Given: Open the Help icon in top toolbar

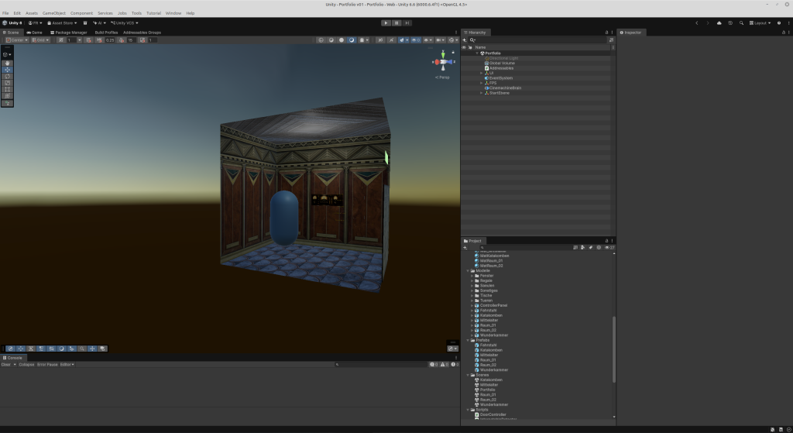Looking at the screenshot, I should point(779,22).
